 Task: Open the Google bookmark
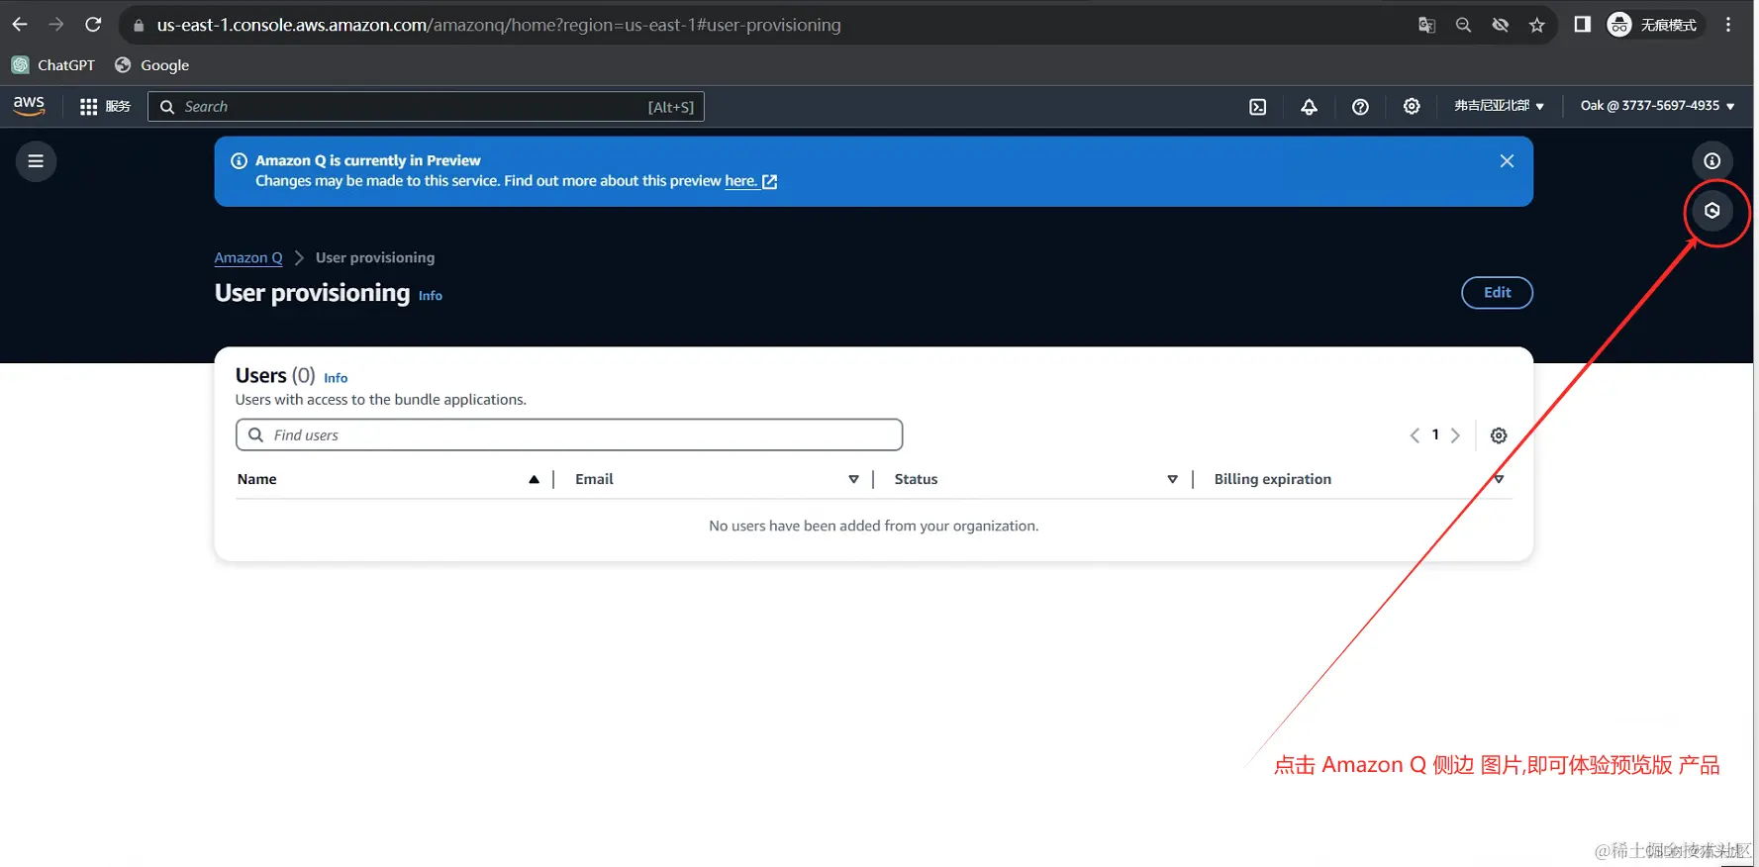pyautogui.click(x=152, y=65)
